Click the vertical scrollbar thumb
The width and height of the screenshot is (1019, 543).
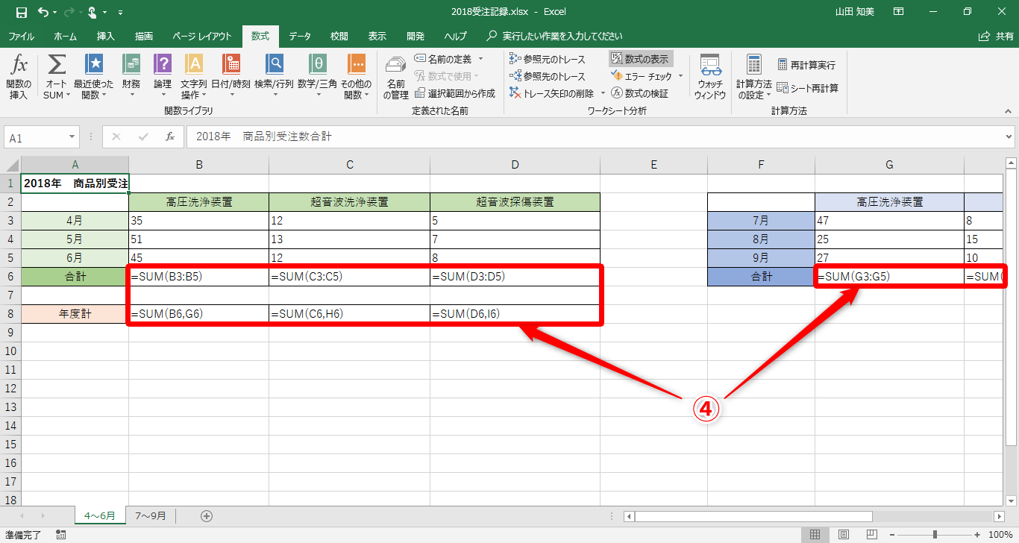[x=1012, y=308]
